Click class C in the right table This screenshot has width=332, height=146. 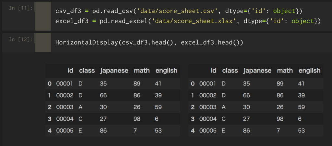click(224, 119)
